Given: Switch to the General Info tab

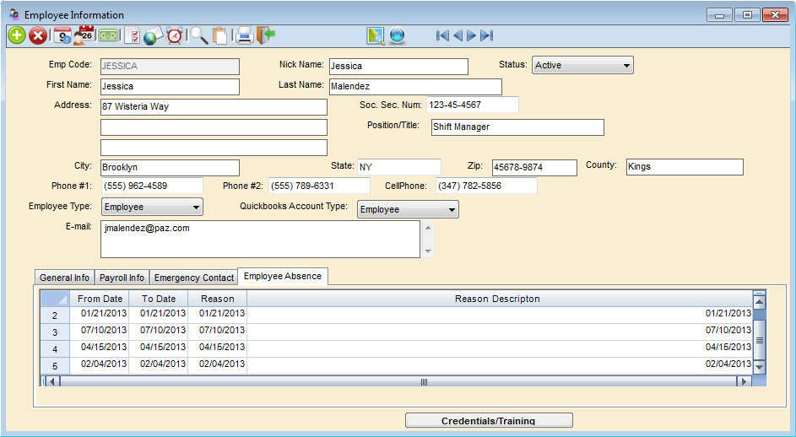Looking at the screenshot, I should (64, 278).
